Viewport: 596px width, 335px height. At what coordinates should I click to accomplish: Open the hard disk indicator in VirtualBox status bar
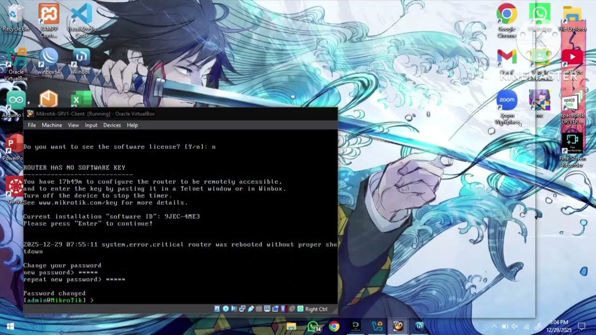[217, 309]
